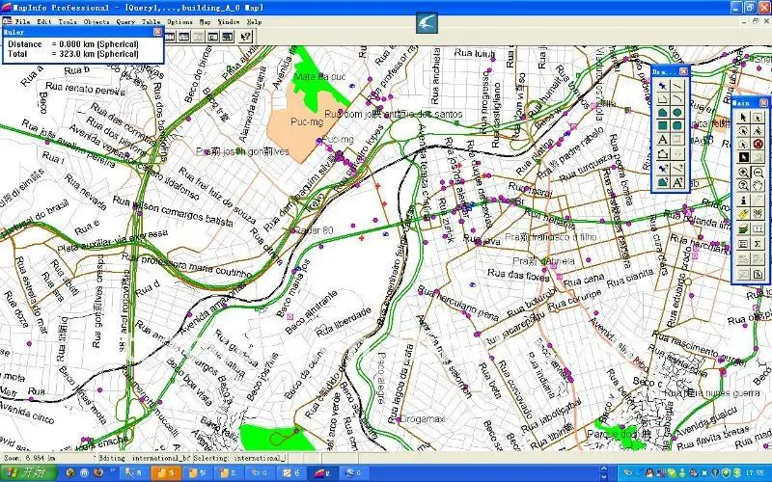Close the Drawing tool palette
The width and height of the screenshot is (772, 482).
pos(683,71)
